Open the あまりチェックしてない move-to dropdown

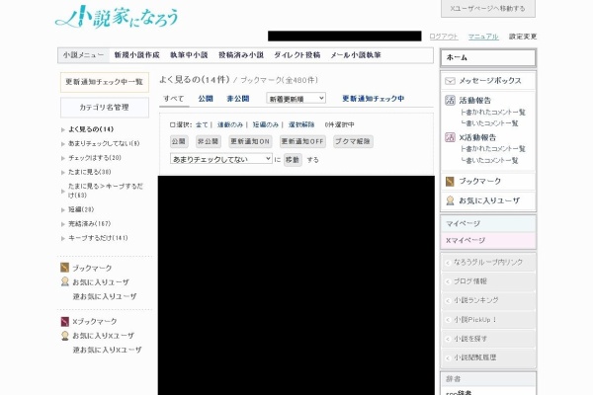click(x=220, y=159)
